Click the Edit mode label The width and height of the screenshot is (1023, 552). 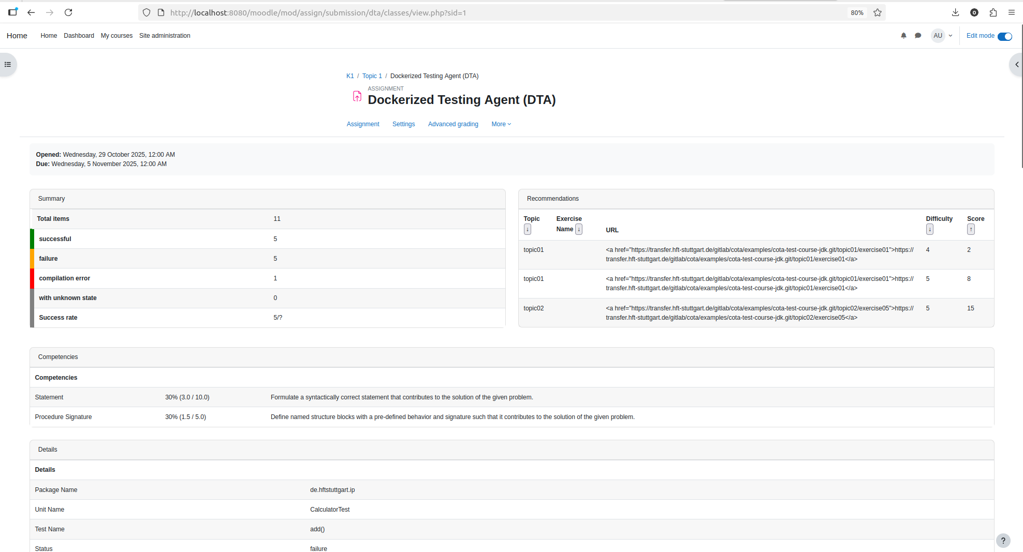click(x=980, y=36)
